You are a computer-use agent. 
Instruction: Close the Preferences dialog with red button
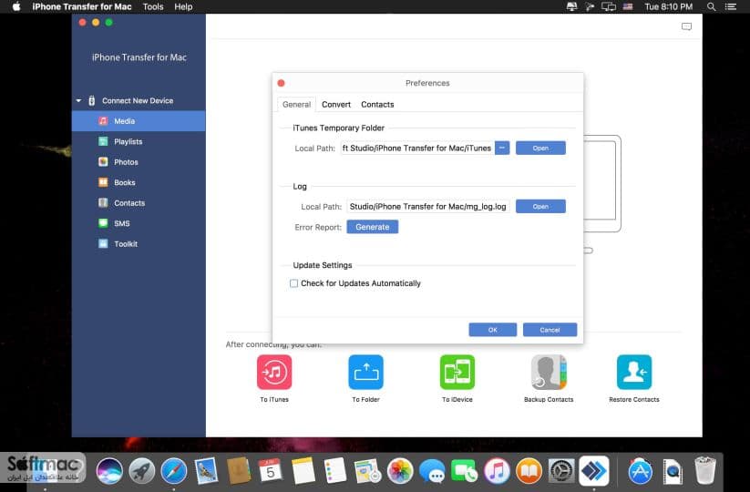point(282,83)
